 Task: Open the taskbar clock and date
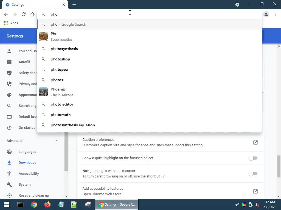(x=269, y=205)
